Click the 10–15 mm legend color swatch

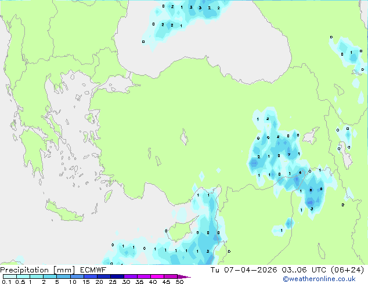click(x=77, y=276)
